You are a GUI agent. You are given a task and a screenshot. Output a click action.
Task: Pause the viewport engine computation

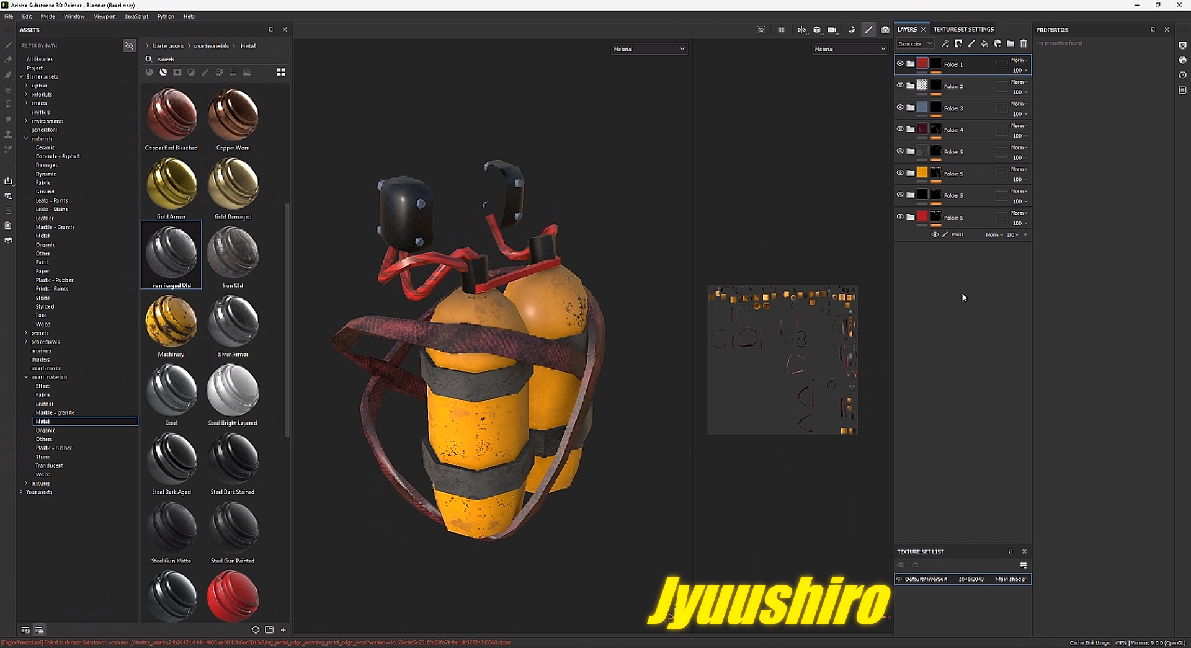[782, 30]
